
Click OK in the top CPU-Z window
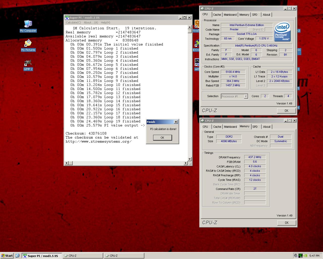point(286,111)
